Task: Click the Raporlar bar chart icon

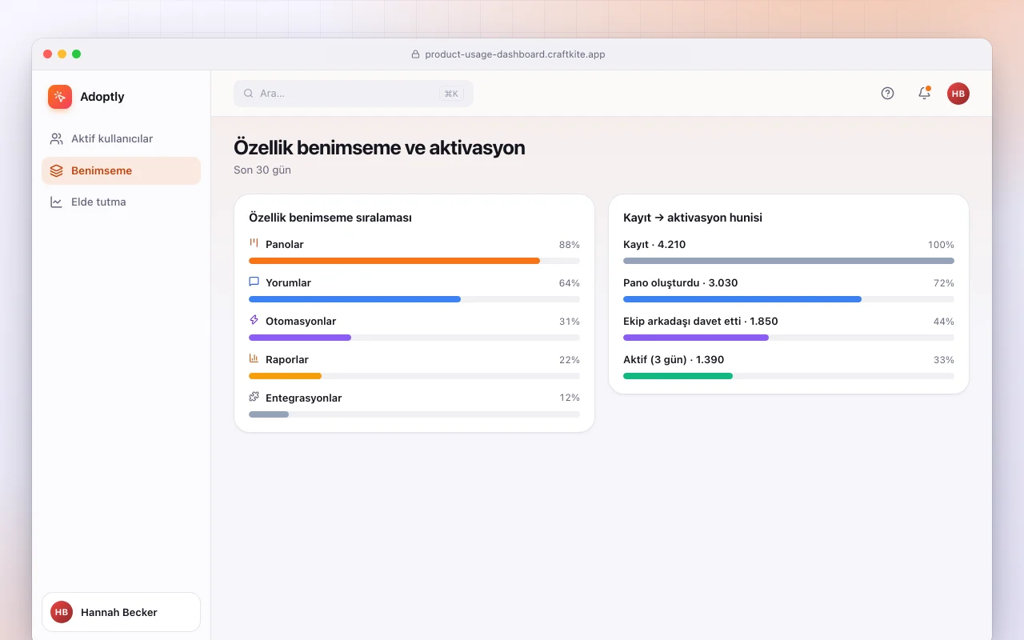Action: coord(254,358)
